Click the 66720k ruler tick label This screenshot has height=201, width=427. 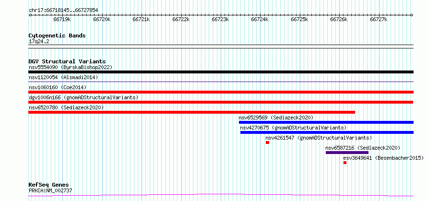pyautogui.click(x=102, y=20)
